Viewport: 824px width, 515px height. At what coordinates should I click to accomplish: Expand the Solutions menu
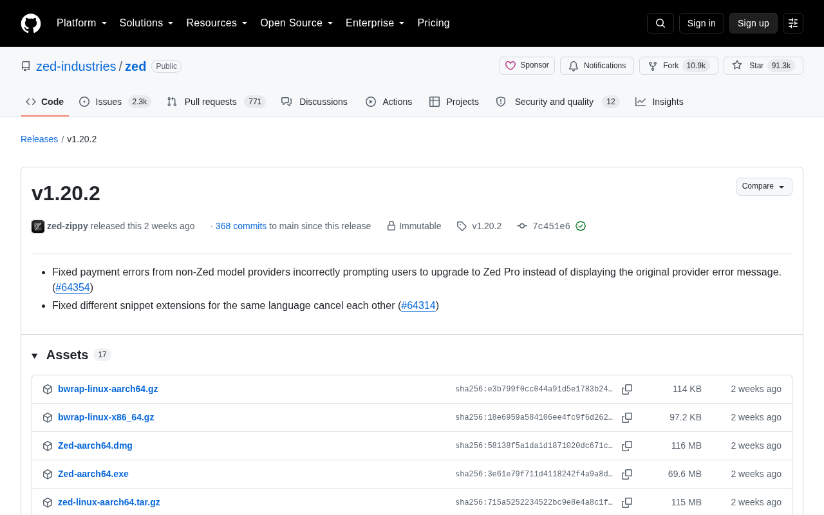(147, 23)
